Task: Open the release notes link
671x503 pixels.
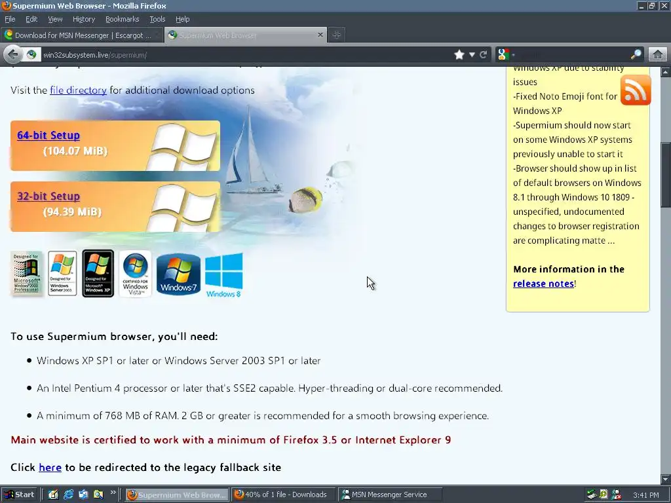Action: point(543,284)
